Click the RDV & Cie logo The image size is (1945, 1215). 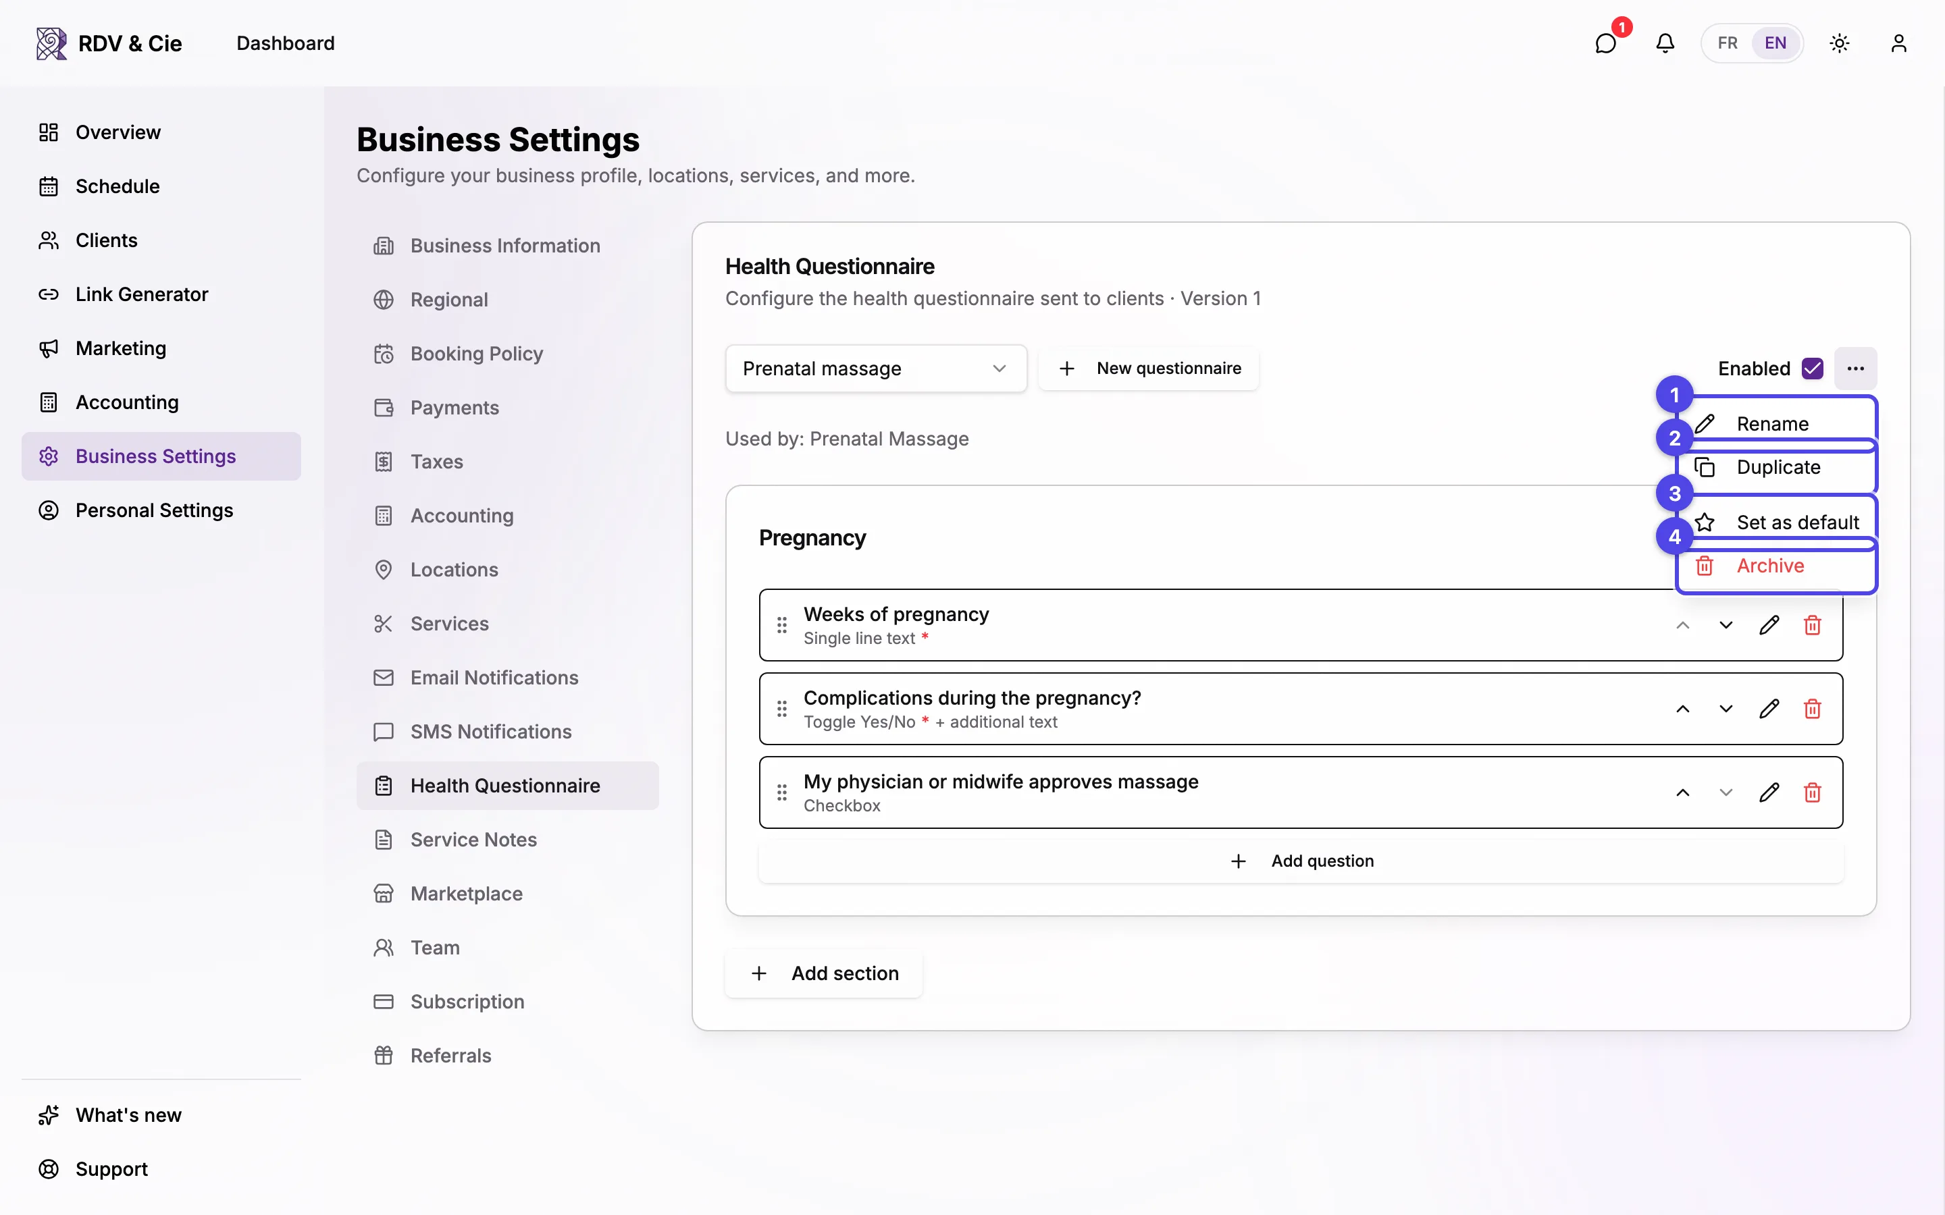pos(109,43)
